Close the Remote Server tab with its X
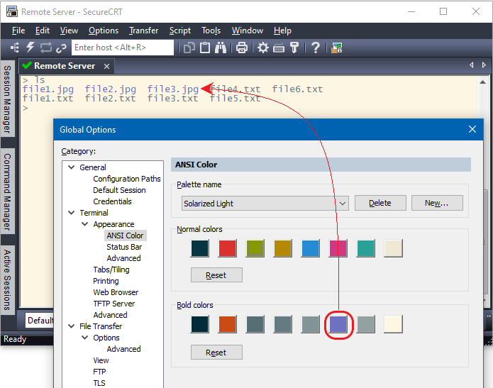Viewport: 493px width, 388px height. point(106,67)
